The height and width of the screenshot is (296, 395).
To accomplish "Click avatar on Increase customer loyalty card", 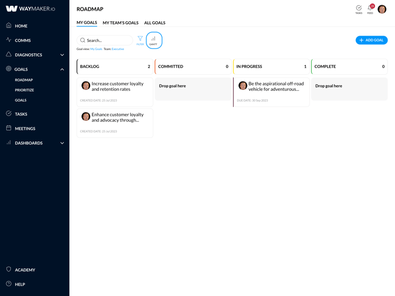I will point(86,86).
